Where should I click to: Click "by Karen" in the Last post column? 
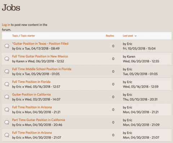point(129,57)
